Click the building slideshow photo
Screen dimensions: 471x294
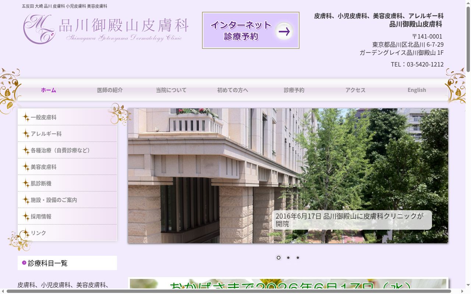tap(288, 176)
